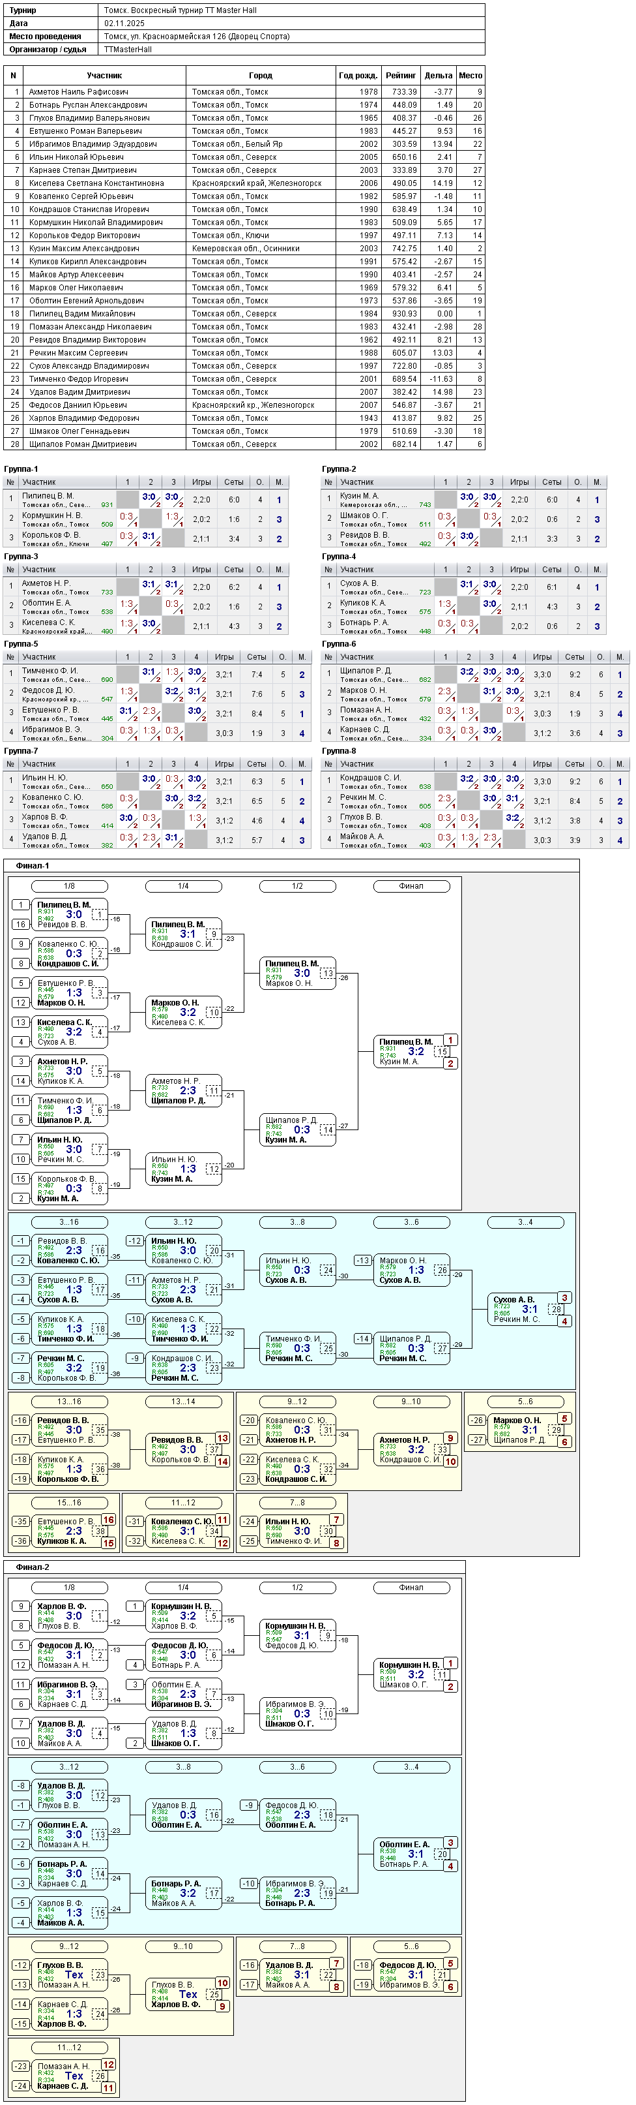Click the 'Группа-5' heading
Image resolution: width=636 pixels, height=2105 pixels.
click(22, 645)
